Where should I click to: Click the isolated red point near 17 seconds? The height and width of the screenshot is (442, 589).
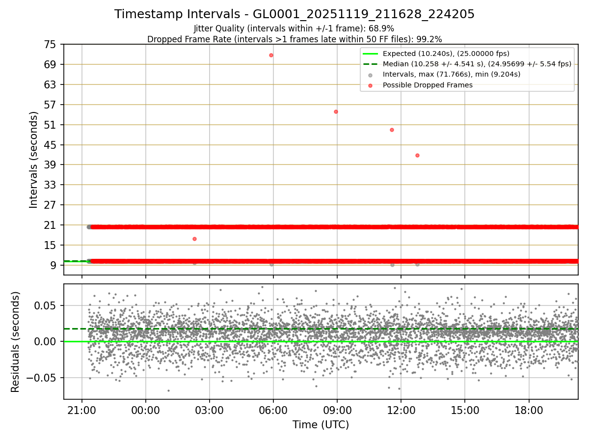[x=194, y=239]
